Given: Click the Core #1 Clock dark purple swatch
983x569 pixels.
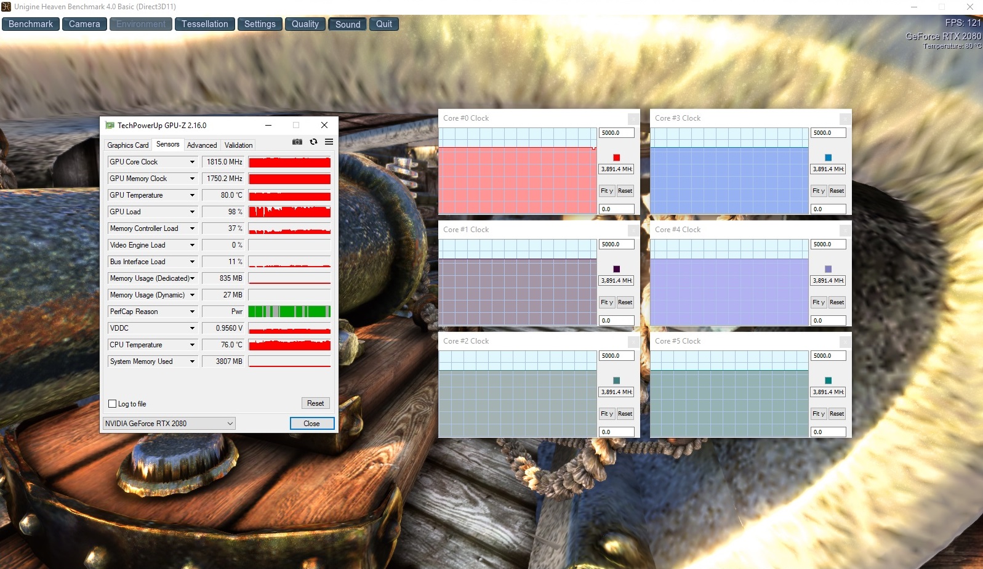Looking at the screenshot, I should (x=616, y=269).
